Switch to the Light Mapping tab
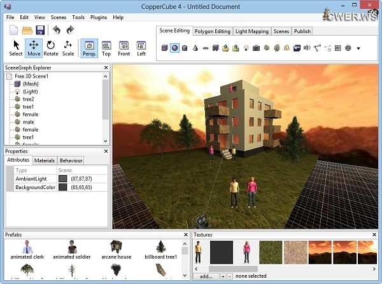This screenshot has height=284, width=382. 250,31
